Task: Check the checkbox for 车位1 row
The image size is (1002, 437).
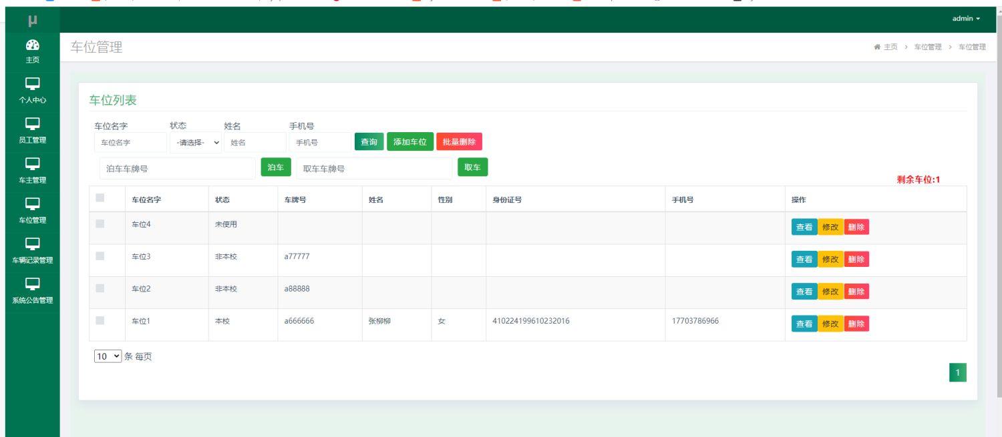Action: [100, 320]
